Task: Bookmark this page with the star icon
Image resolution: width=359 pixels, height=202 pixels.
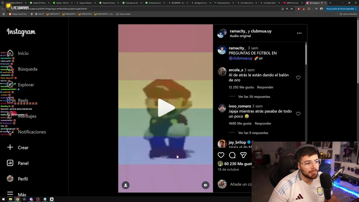Action: coord(292,9)
